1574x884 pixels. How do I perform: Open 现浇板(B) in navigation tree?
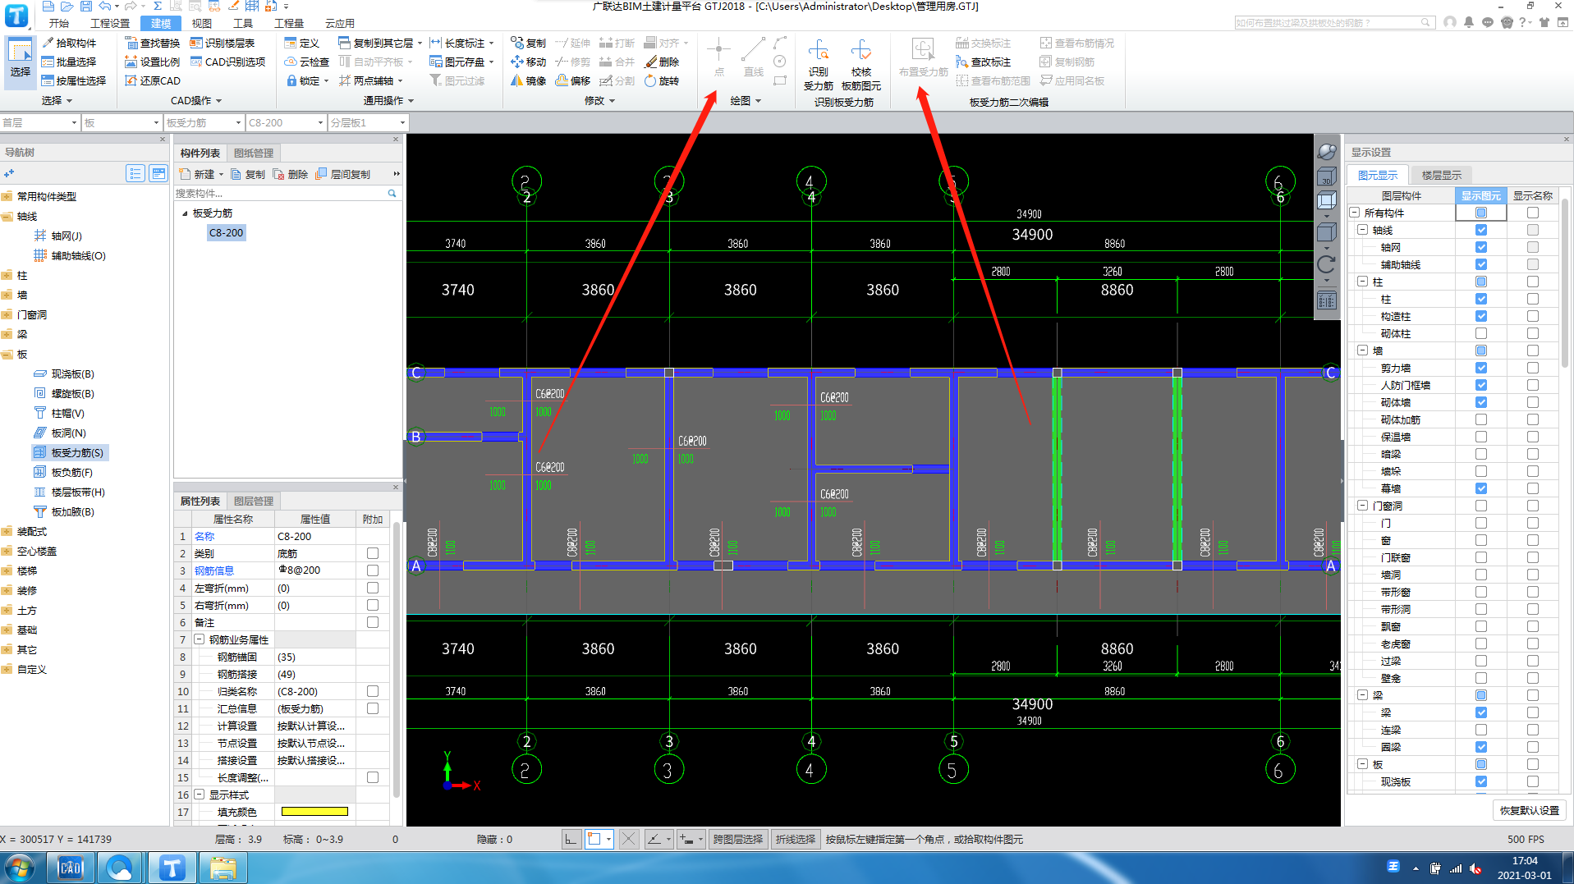[x=64, y=373]
